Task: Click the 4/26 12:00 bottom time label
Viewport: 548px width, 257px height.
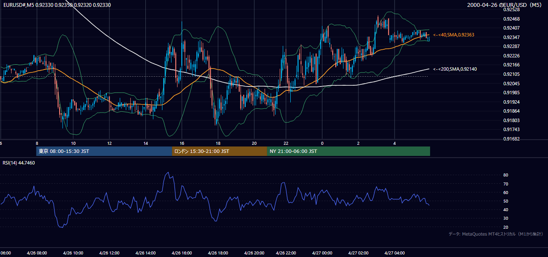Action: point(109,253)
